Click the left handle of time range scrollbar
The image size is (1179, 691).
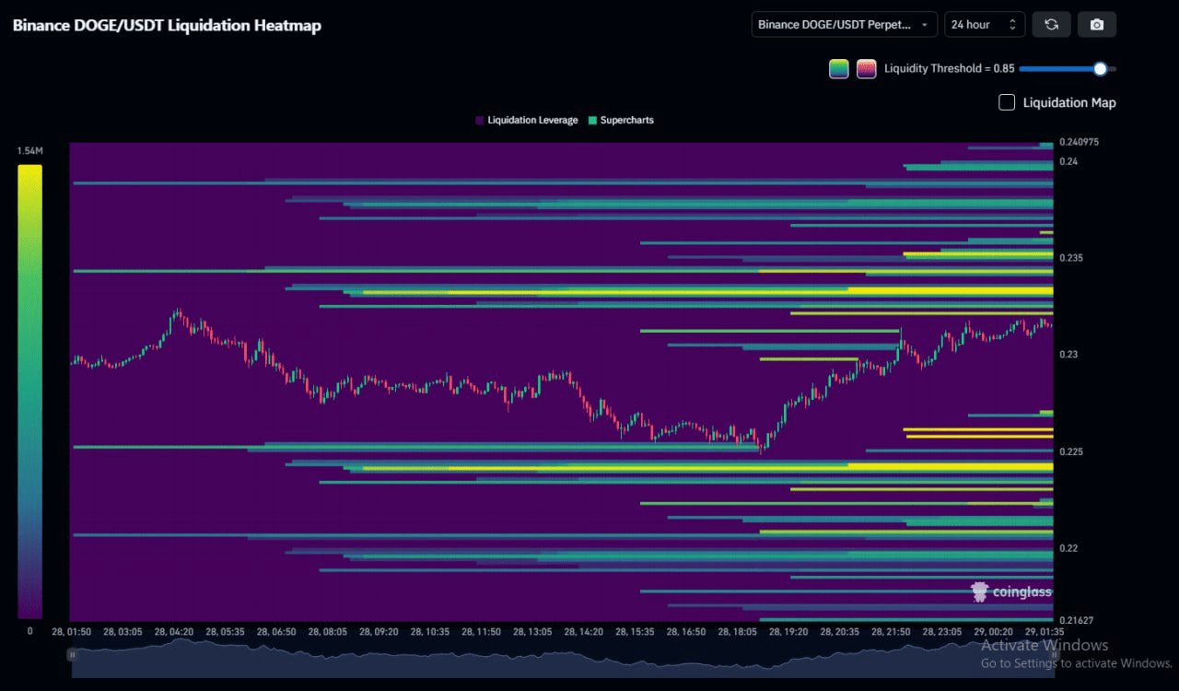72,654
